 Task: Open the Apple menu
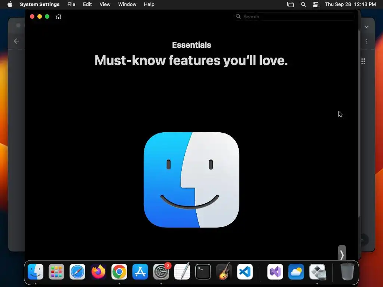[10, 4]
